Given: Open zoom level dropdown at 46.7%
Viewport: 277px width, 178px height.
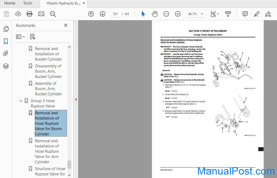Looking at the screenshot, I should click(202, 14).
